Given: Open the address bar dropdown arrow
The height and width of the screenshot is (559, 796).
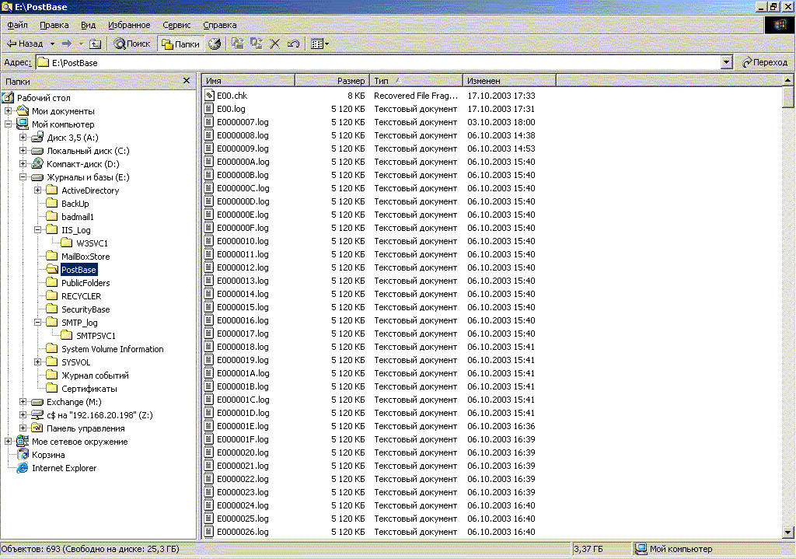Looking at the screenshot, I should 727,62.
